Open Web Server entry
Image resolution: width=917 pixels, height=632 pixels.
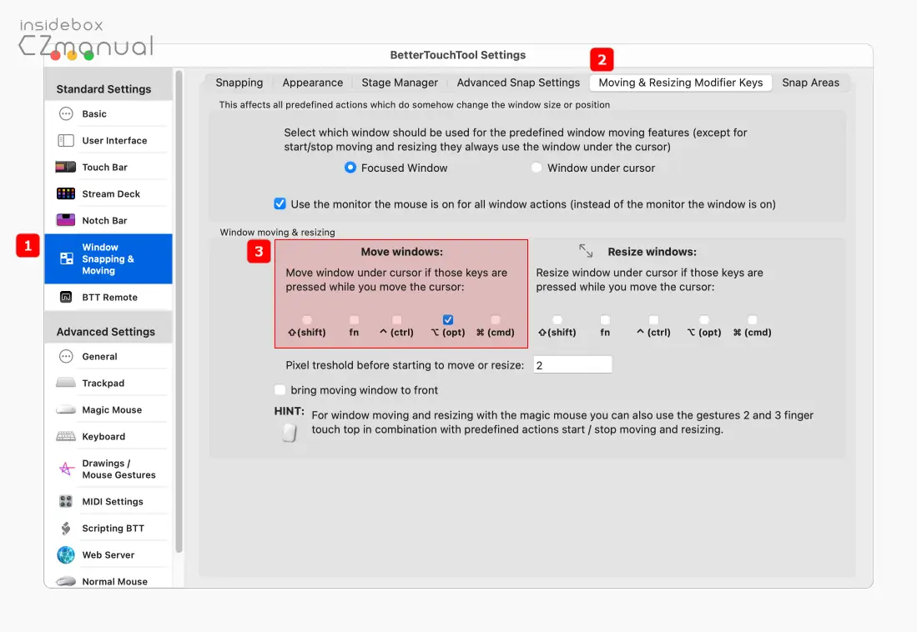pos(108,554)
